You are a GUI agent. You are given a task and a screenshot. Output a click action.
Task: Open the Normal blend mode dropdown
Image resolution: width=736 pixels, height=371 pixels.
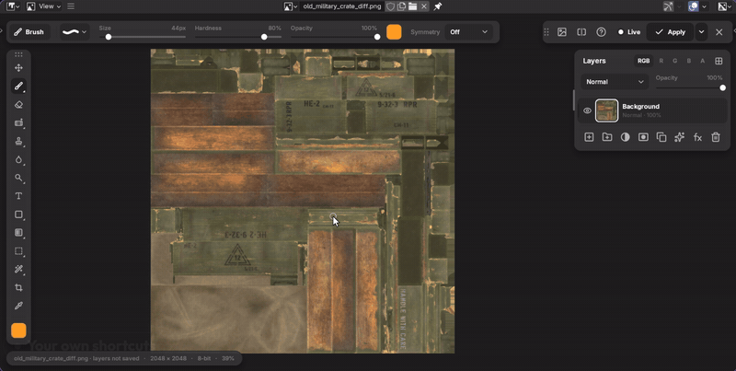tap(615, 82)
